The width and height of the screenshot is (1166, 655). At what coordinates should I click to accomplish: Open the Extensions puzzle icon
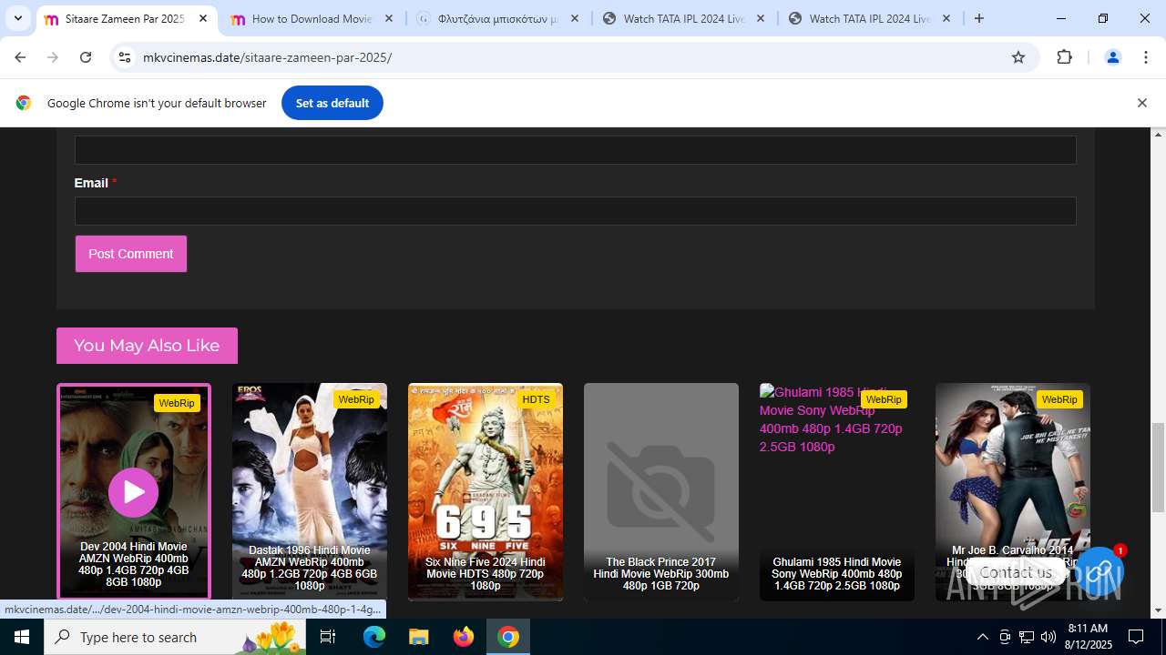click(x=1064, y=57)
